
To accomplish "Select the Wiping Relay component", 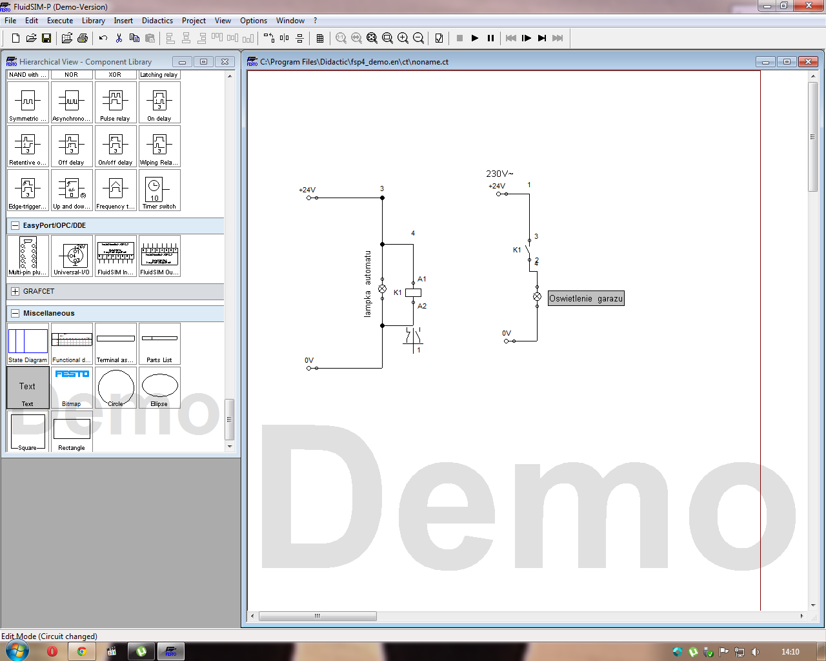I will [x=159, y=147].
